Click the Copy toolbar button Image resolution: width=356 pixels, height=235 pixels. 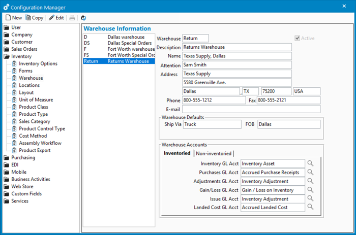click(x=34, y=18)
